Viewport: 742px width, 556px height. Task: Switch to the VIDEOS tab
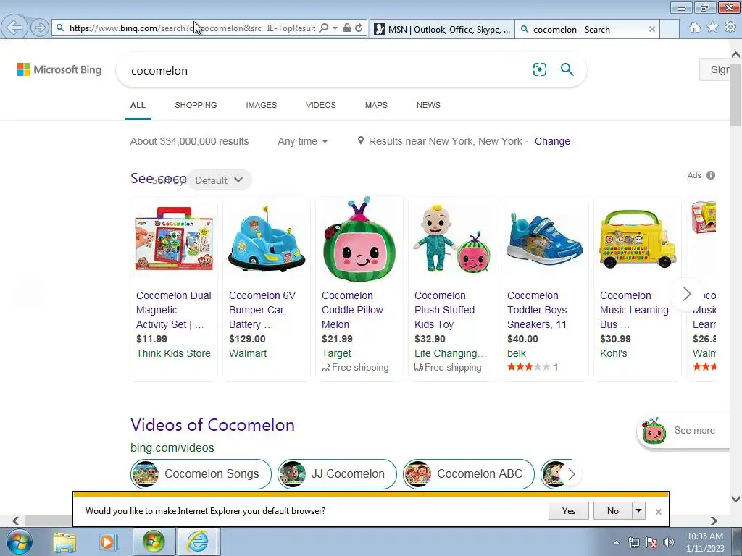pyautogui.click(x=321, y=105)
